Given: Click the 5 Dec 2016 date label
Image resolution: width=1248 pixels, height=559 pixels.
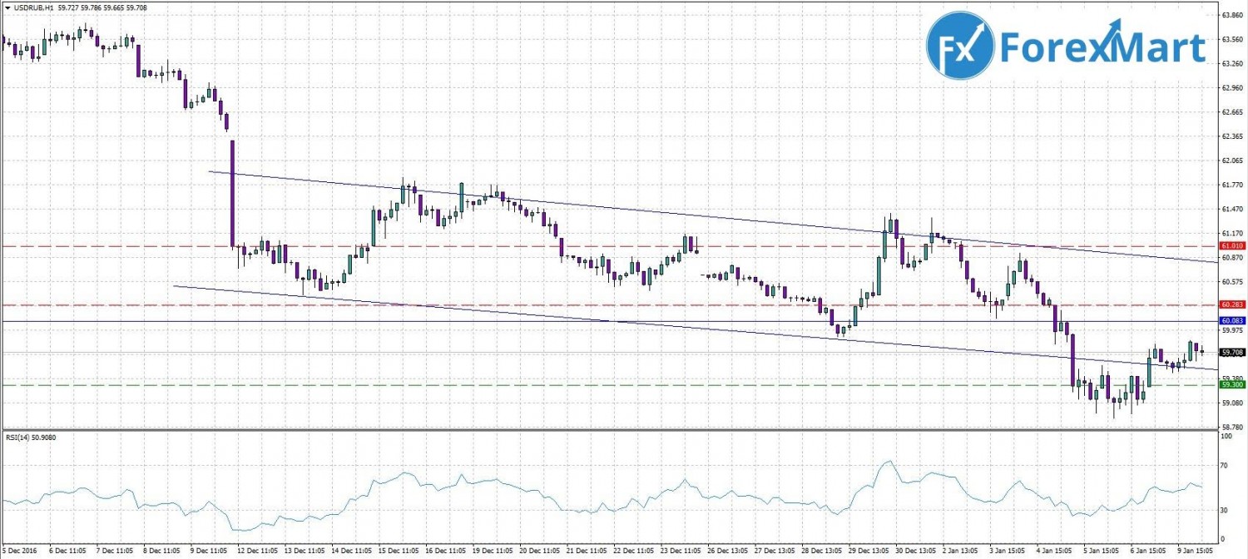Looking at the screenshot, I should tap(18, 550).
